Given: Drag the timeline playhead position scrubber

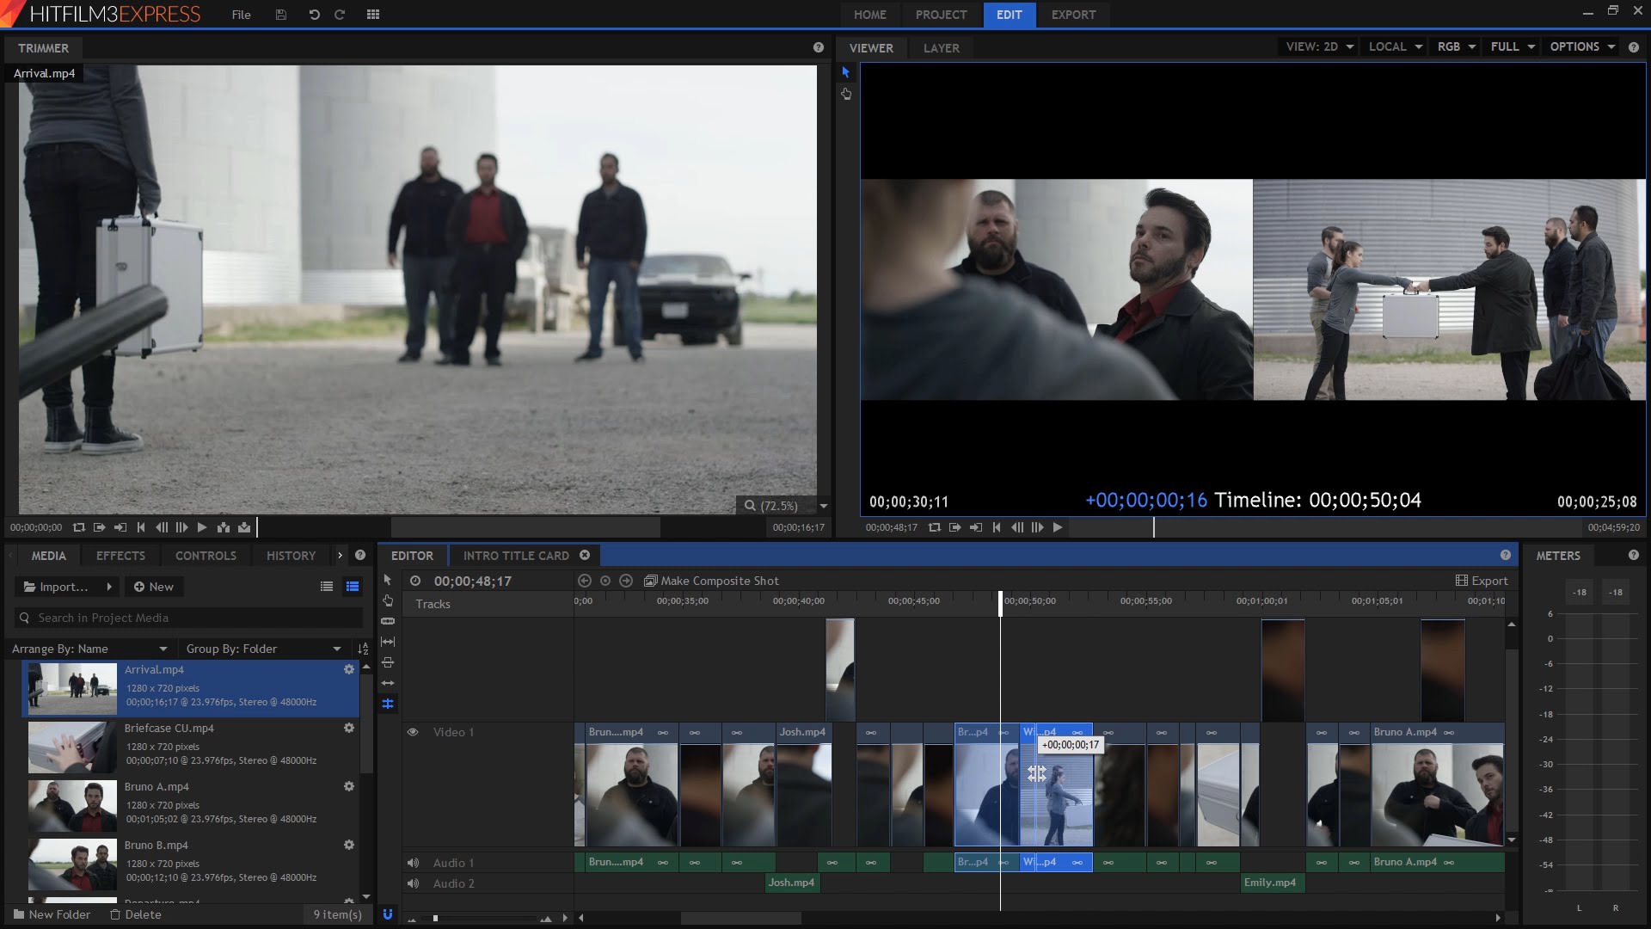Looking at the screenshot, I should tap(999, 600).
